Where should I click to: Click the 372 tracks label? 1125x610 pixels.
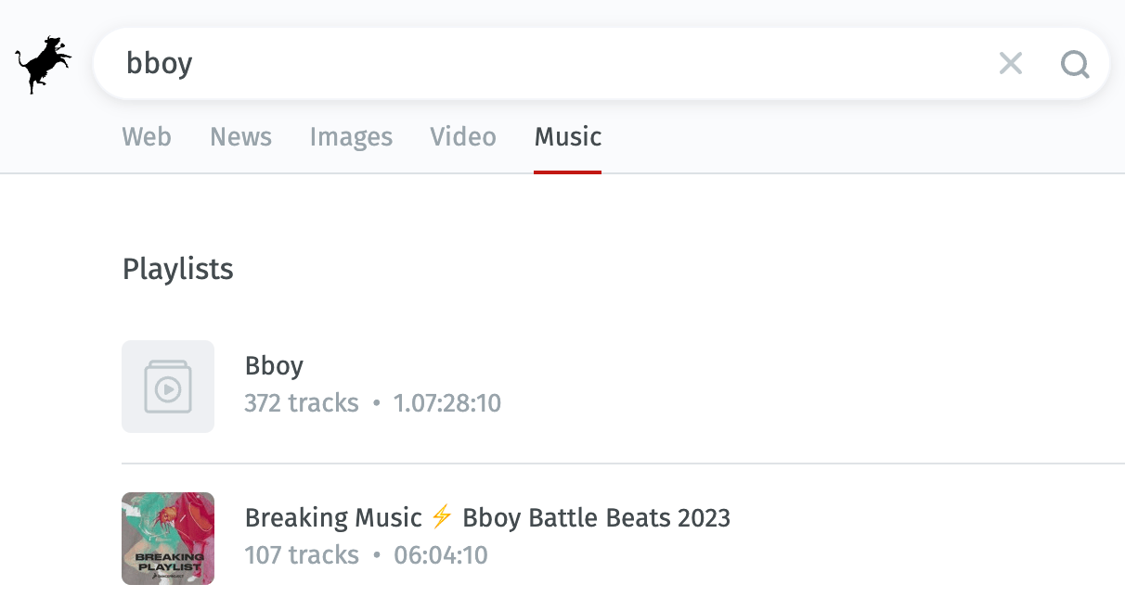click(302, 402)
